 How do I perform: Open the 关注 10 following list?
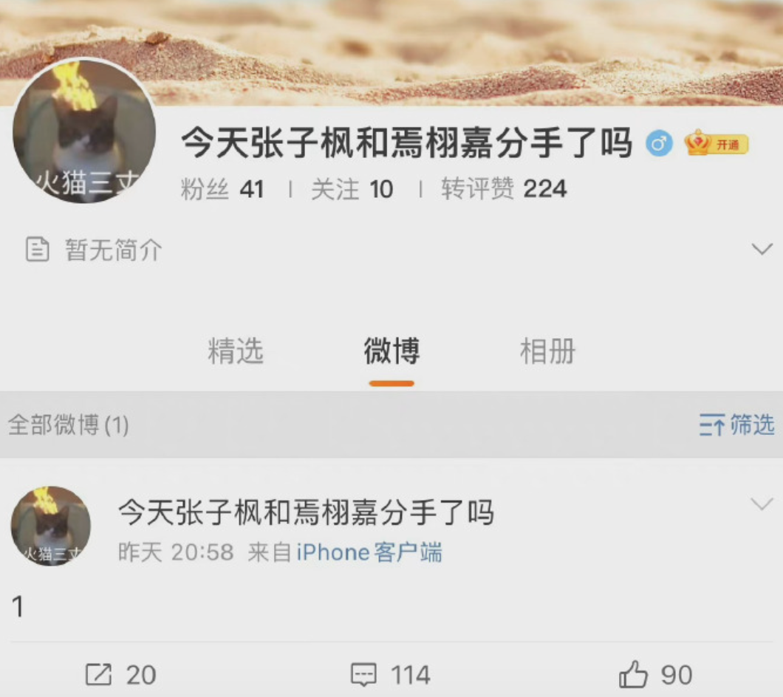(x=352, y=189)
